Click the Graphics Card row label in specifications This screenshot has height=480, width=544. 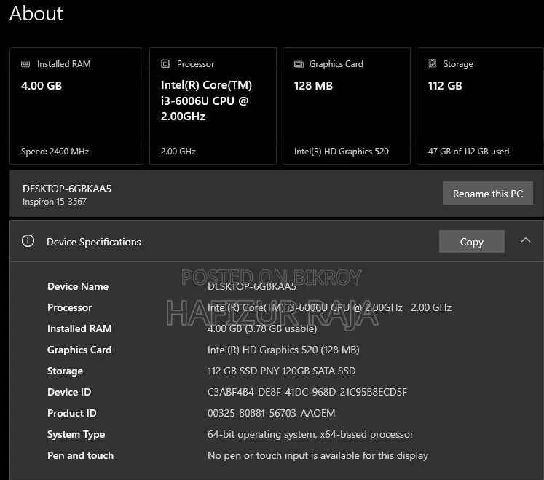[x=79, y=350]
